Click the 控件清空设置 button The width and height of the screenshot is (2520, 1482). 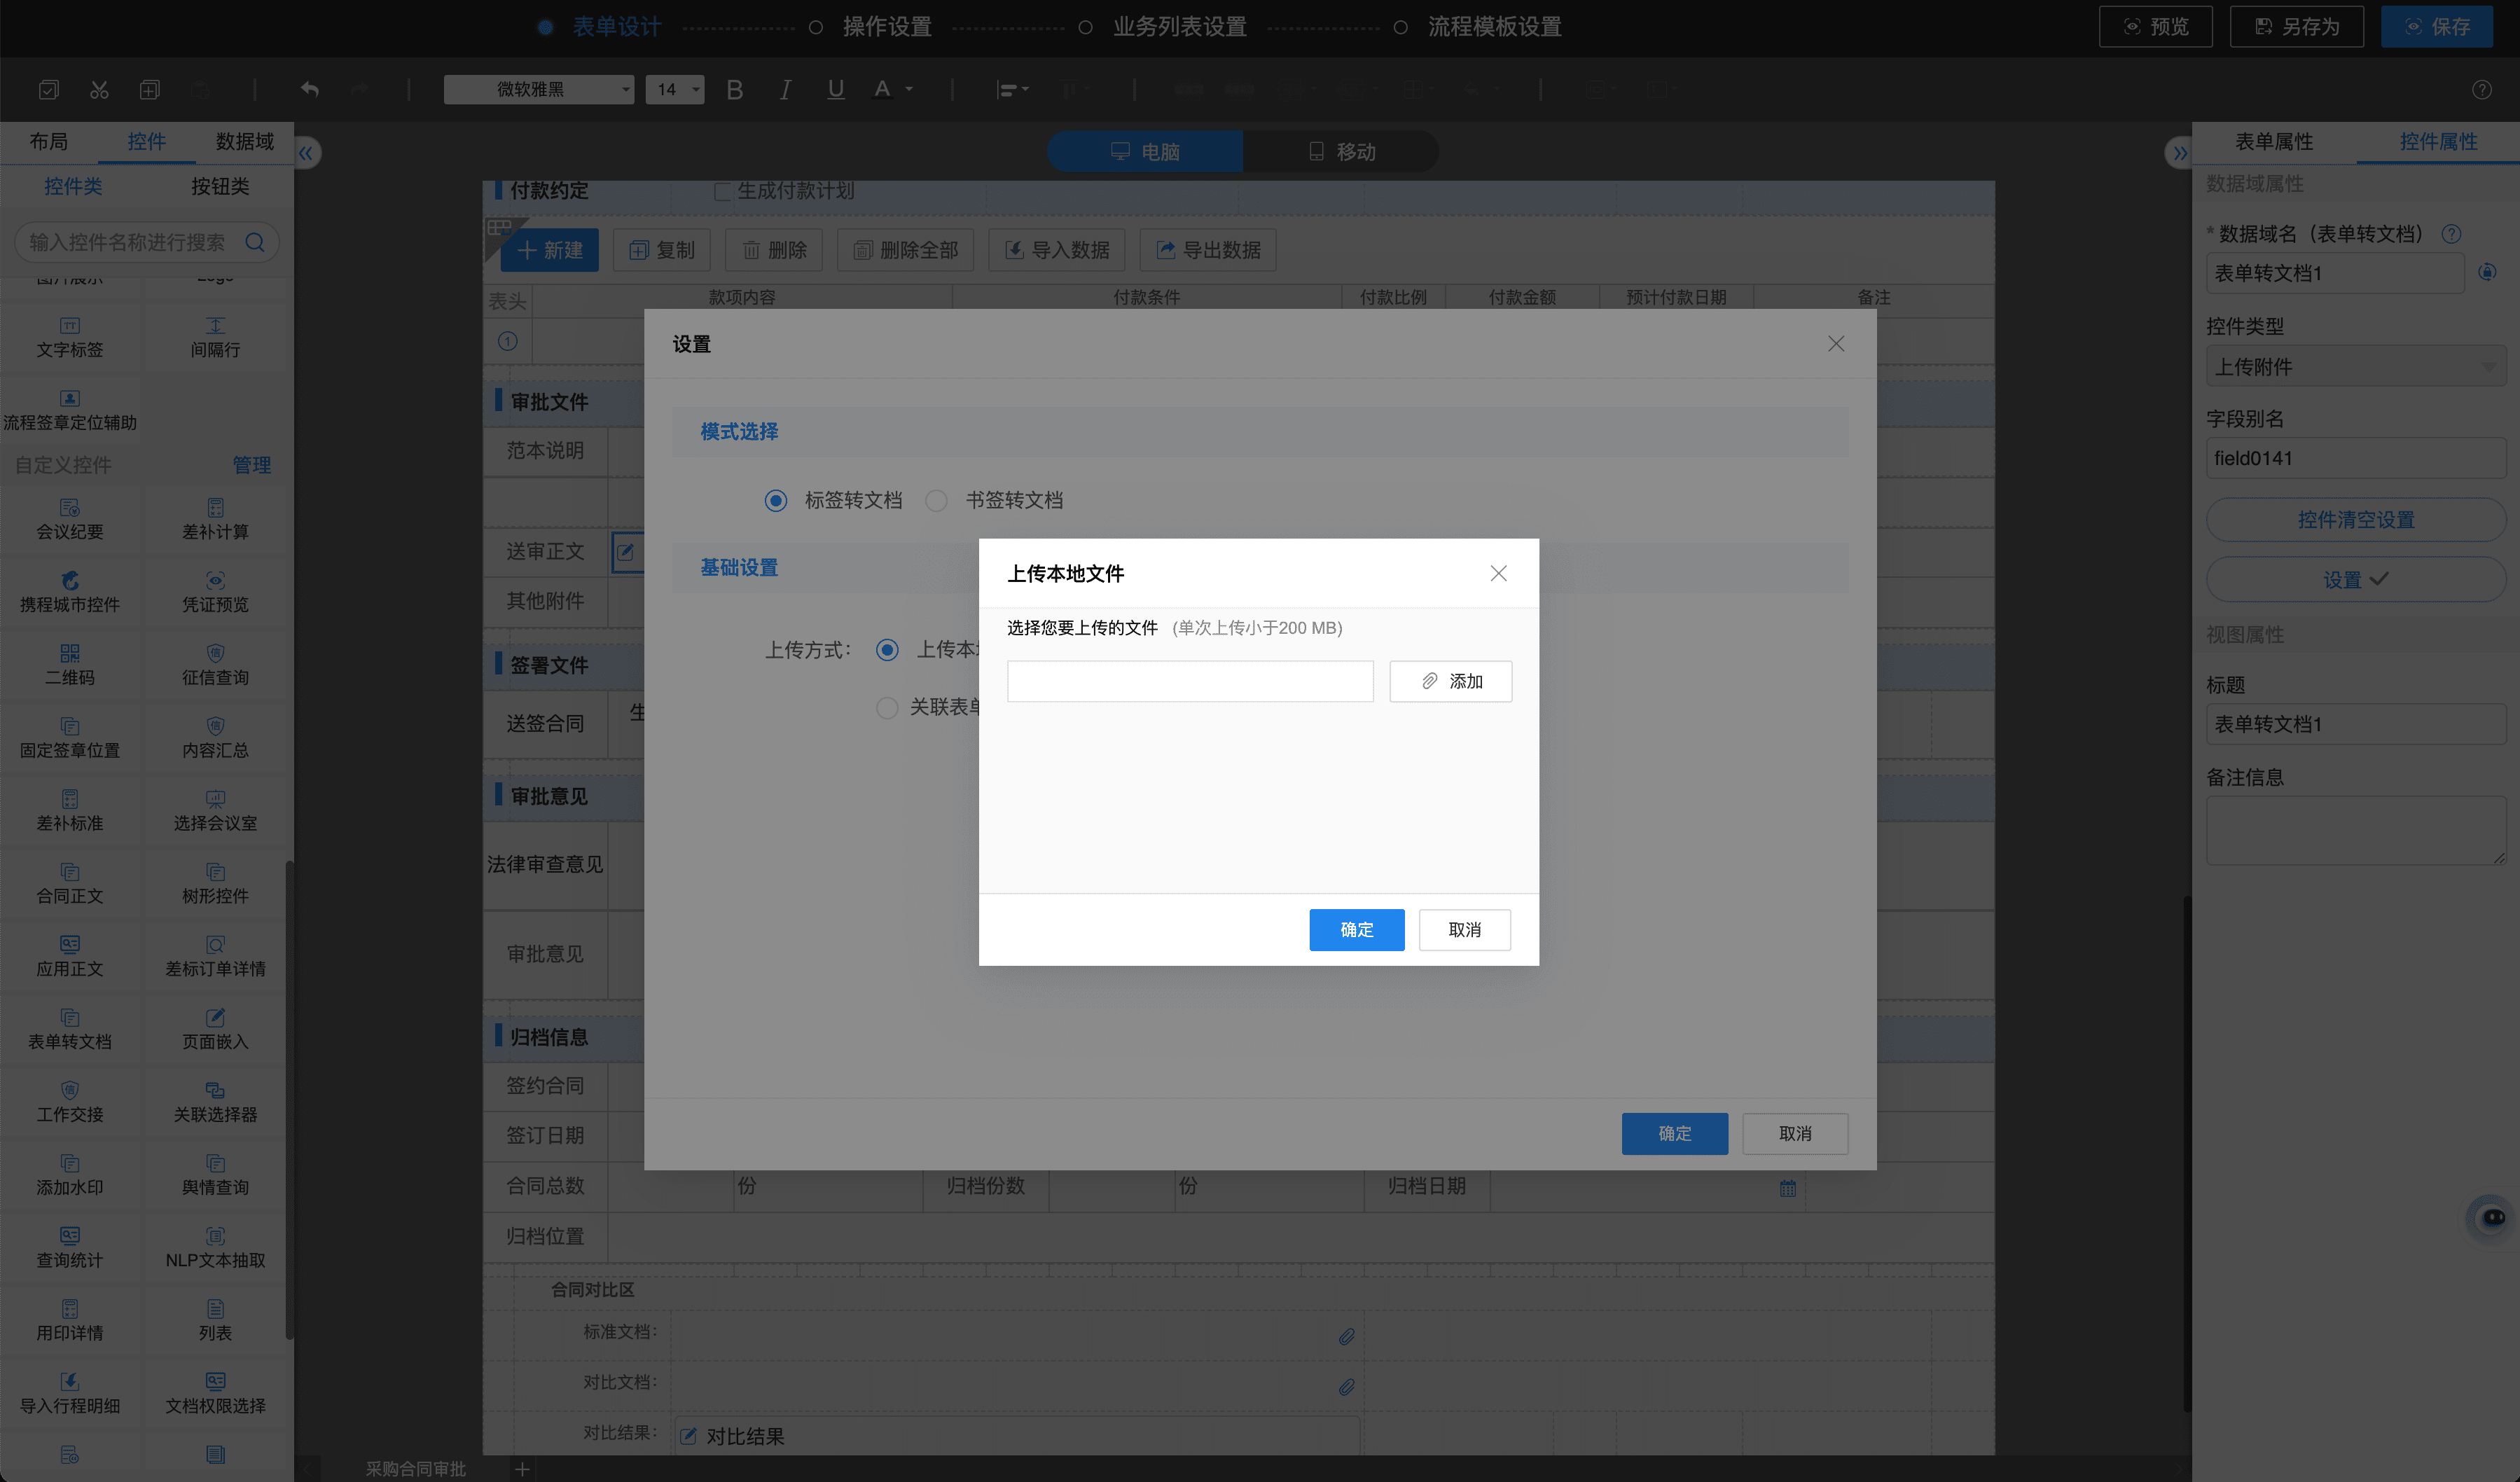(2355, 520)
